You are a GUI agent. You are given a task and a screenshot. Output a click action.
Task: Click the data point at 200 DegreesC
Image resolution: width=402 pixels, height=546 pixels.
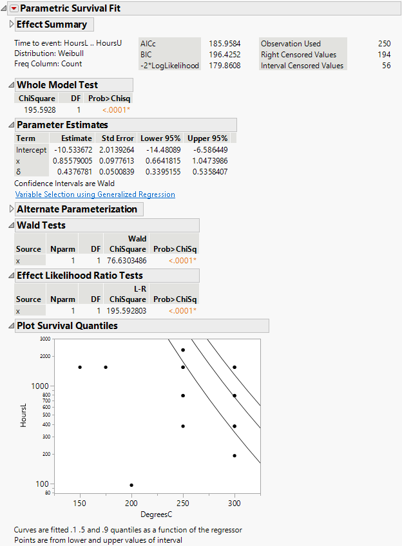[x=131, y=485]
